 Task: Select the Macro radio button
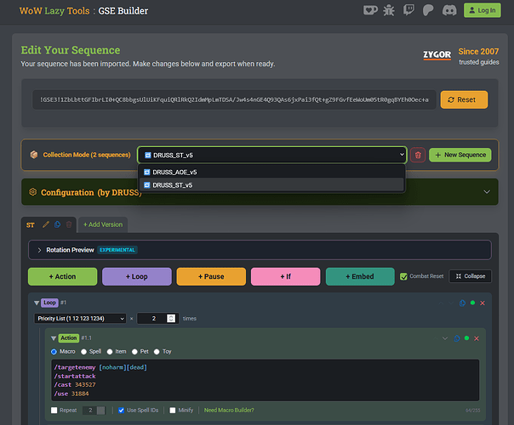54,352
